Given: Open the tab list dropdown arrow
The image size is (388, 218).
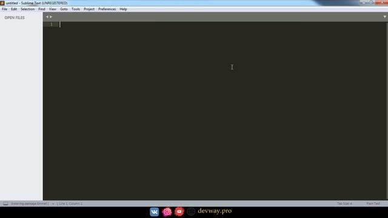Looking at the screenshot, I should click(x=384, y=17).
